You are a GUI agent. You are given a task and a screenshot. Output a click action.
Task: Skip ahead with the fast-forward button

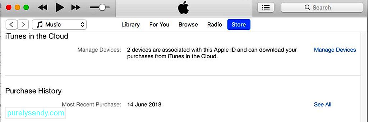pyautogui.click(x=76, y=7)
